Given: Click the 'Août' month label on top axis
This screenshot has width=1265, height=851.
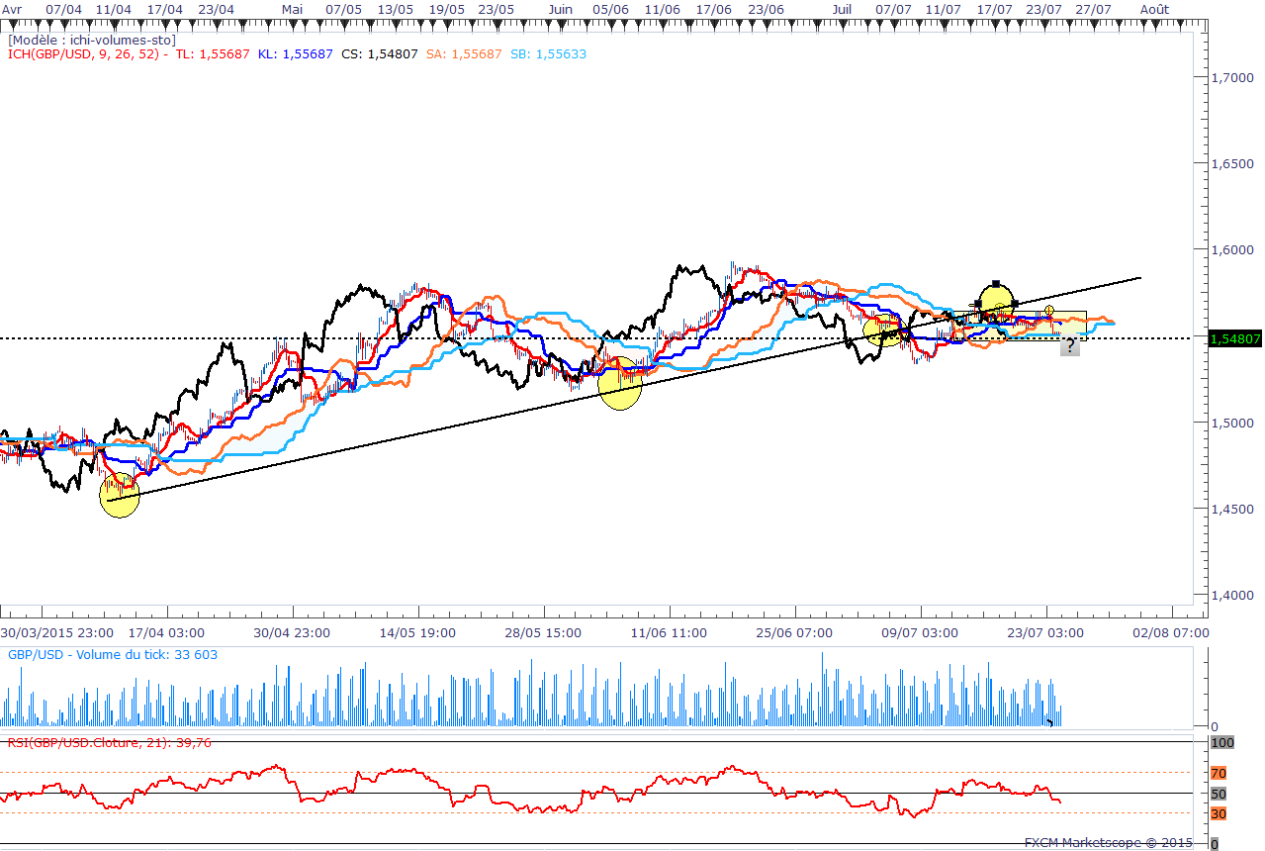Looking at the screenshot, I should tap(1152, 8).
